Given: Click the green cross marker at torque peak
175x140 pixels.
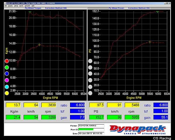Looking at the screenshot, I should tap(30, 12).
